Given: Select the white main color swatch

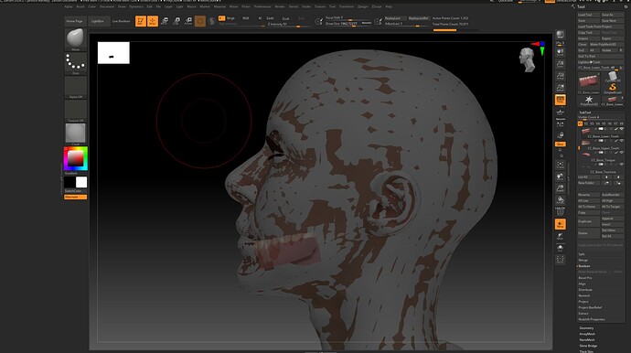Looking at the screenshot, I should 81,182.
